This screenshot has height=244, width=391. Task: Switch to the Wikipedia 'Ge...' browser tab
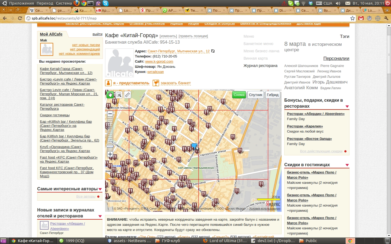(39, 10)
